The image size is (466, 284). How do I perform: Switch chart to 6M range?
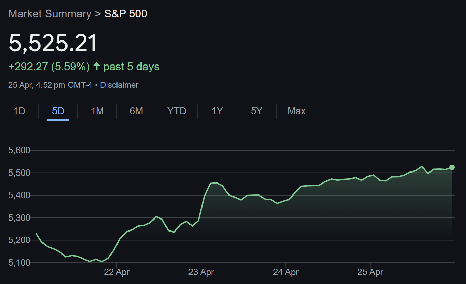tap(136, 111)
